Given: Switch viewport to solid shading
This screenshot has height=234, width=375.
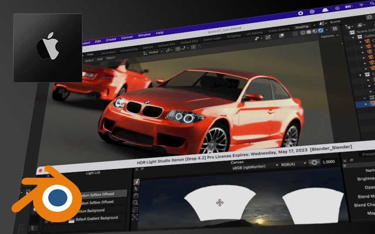Looking at the screenshot, I should pyautogui.click(x=309, y=32).
